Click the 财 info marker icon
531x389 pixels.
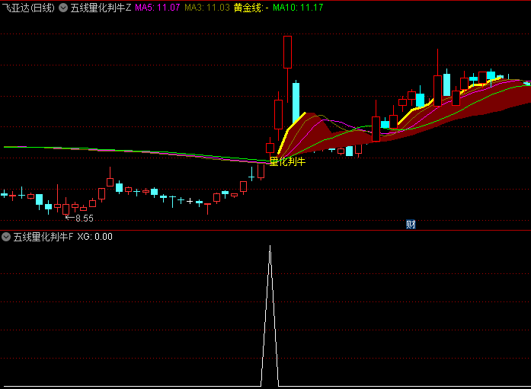(411, 225)
